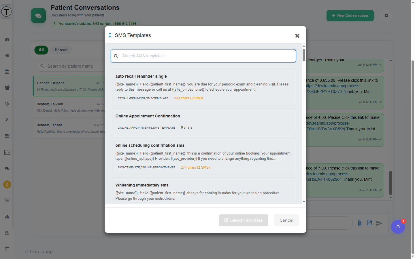Switch to the All conversations tab
The width and height of the screenshot is (415, 259).
tap(41, 50)
